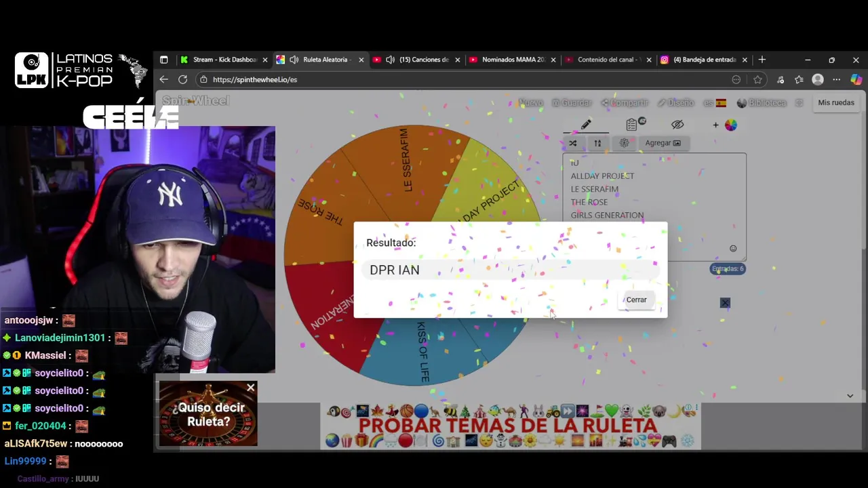Click the THE ROSE wheel segment
This screenshot has width=868, height=488.
point(321,210)
